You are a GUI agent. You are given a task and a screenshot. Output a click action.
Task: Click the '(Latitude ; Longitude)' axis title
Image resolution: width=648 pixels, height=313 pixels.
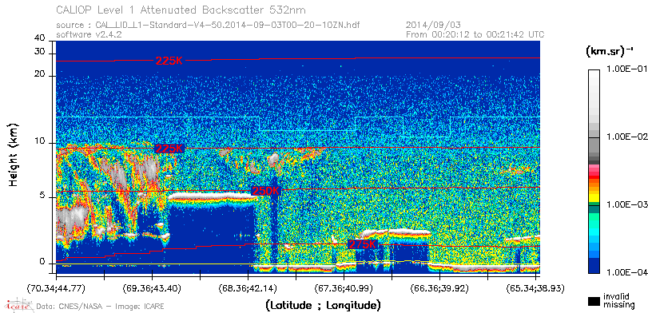pos(324,306)
